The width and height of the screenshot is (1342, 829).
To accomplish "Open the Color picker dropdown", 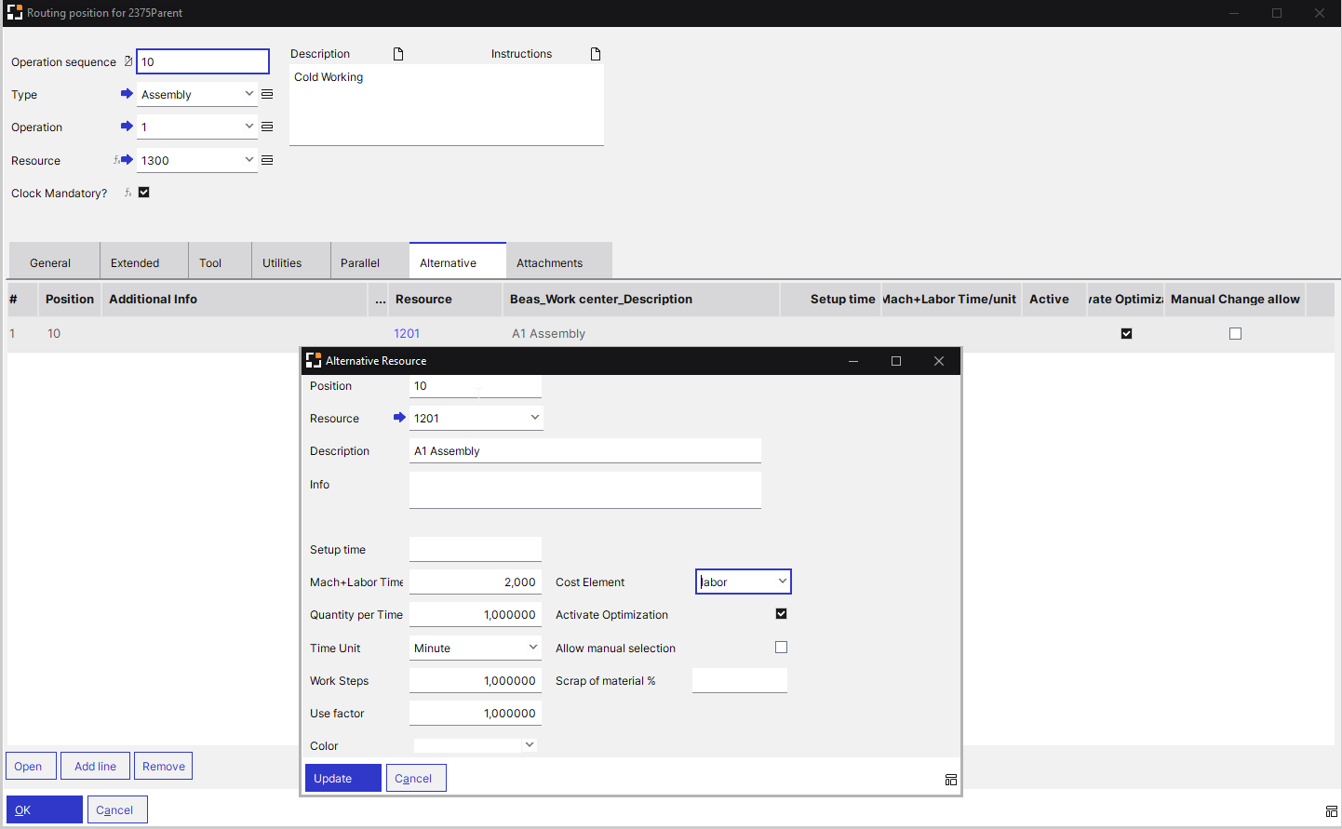I will 530,744.
